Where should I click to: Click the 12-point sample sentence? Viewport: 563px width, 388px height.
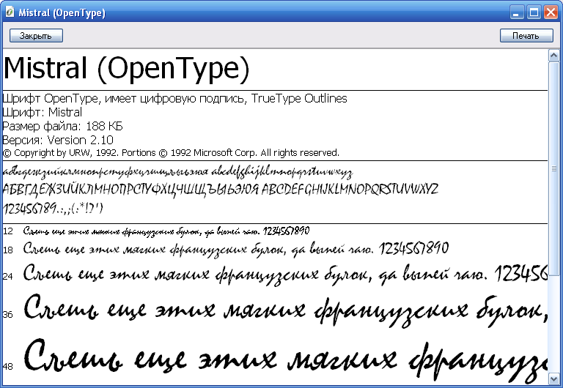[166, 231]
